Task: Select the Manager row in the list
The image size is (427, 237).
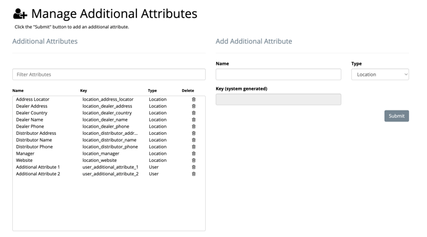Action: (109, 154)
